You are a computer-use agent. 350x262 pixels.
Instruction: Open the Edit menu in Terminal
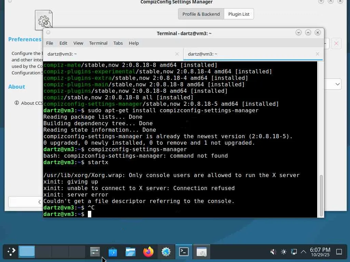(63, 43)
